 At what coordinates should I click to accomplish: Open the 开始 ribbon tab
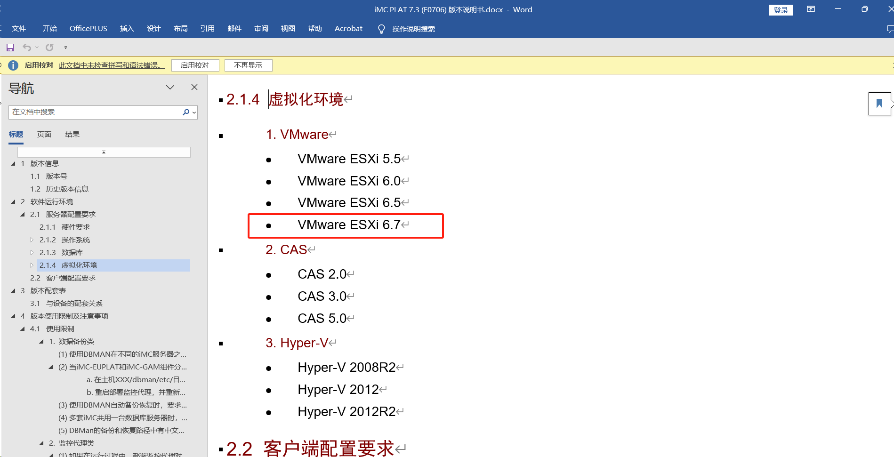click(50, 29)
